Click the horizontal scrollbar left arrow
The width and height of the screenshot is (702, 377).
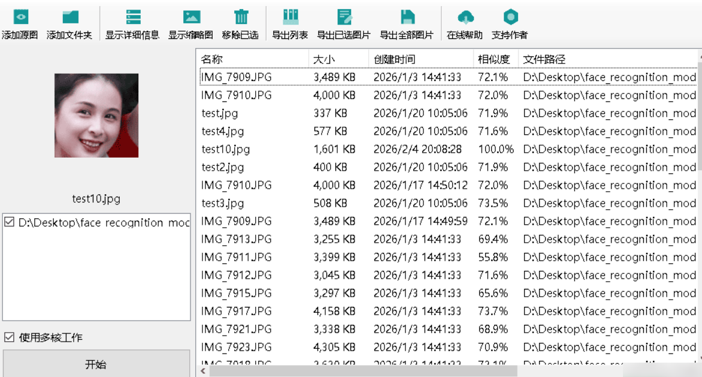pos(203,372)
